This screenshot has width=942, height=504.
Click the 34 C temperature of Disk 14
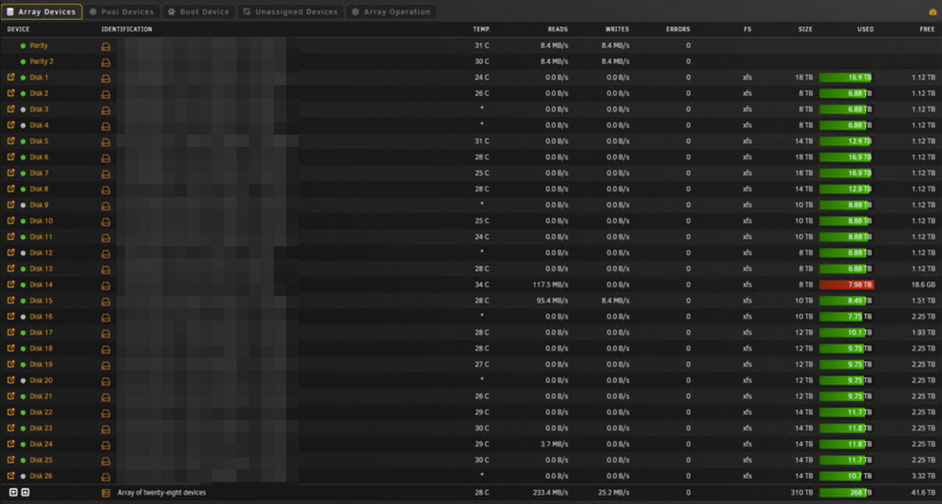481,285
